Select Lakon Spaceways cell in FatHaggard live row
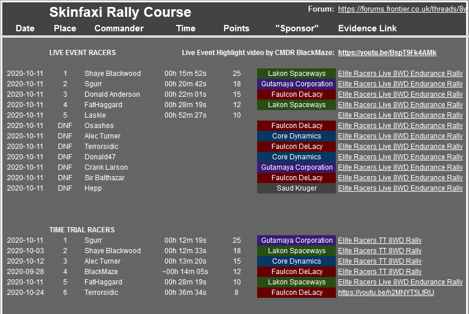 click(x=296, y=105)
